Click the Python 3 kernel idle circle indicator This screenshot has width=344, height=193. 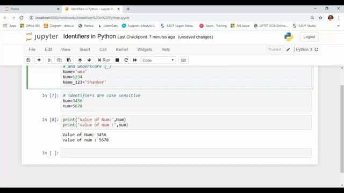[x=317, y=49]
